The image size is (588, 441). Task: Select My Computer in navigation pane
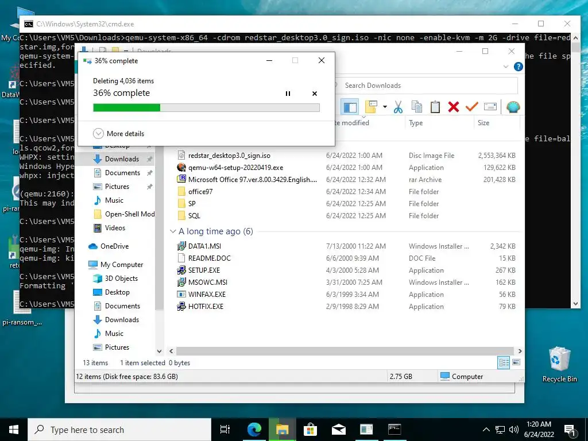(x=122, y=265)
